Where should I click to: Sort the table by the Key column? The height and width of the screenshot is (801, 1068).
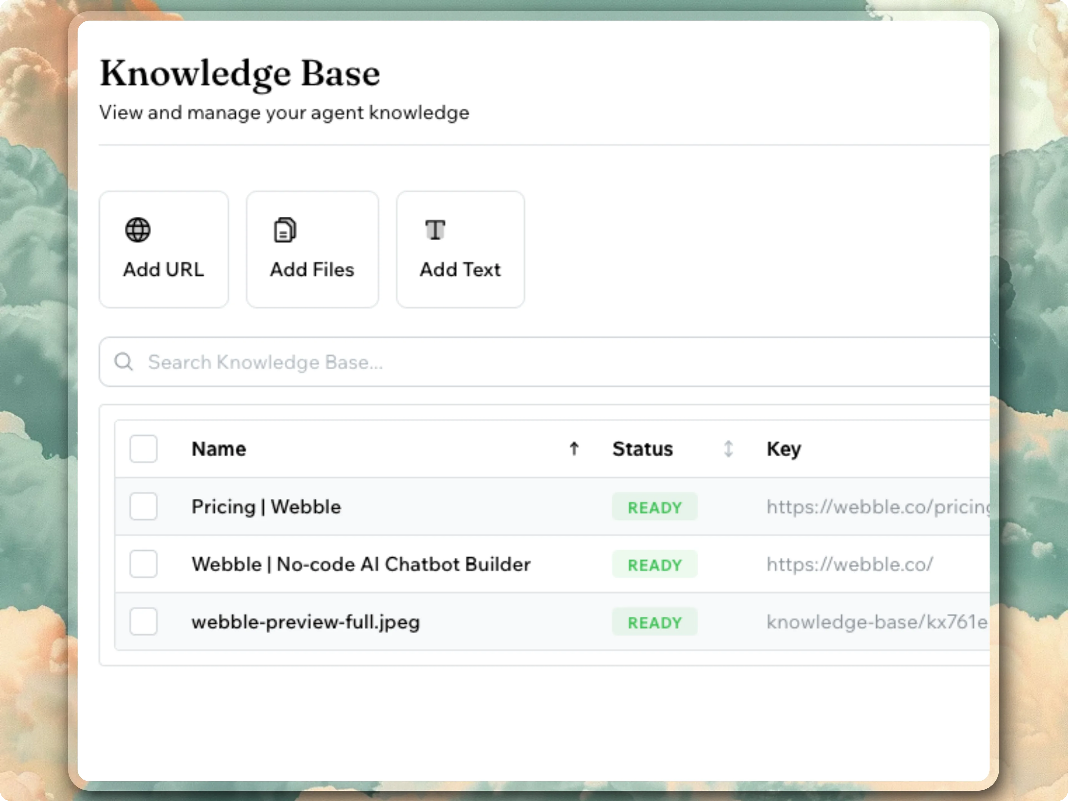[x=783, y=449]
